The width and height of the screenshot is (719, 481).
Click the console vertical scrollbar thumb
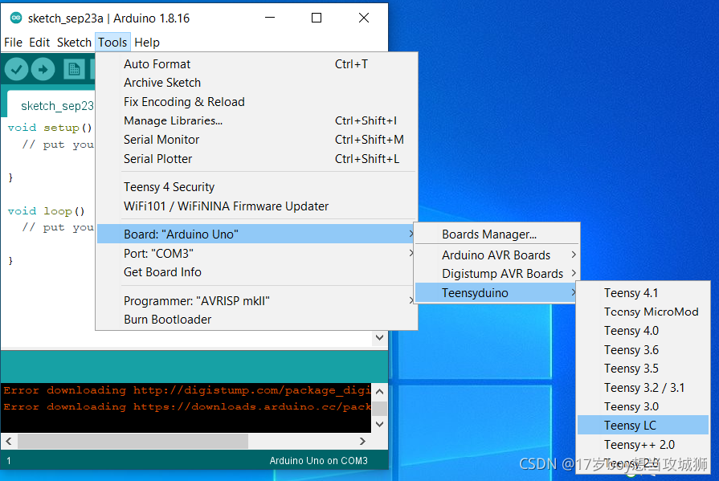380,408
